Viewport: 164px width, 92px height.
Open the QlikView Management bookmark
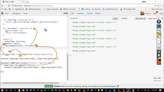(x=34, y=9)
